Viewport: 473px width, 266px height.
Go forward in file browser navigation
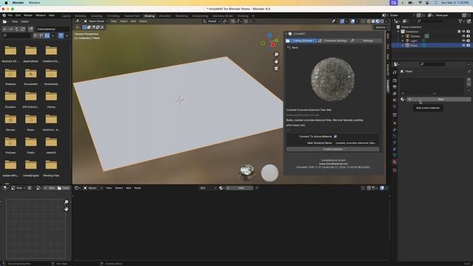click(11, 30)
